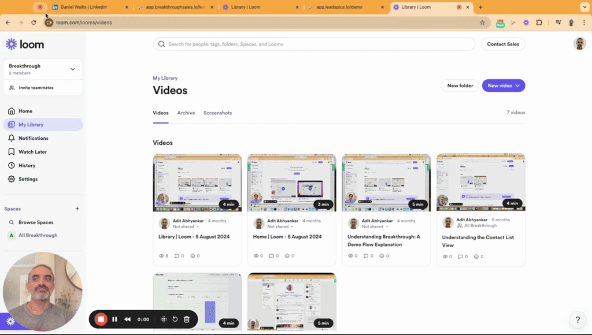Open the tab search chevron in the tab strip
The width and height of the screenshot is (592, 335).
point(584,7)
